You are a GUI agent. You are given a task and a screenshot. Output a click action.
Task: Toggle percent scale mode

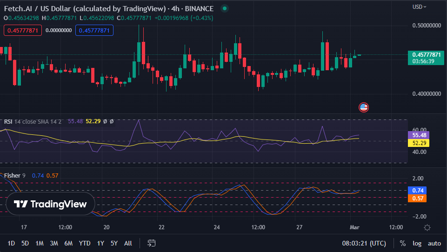402,244
